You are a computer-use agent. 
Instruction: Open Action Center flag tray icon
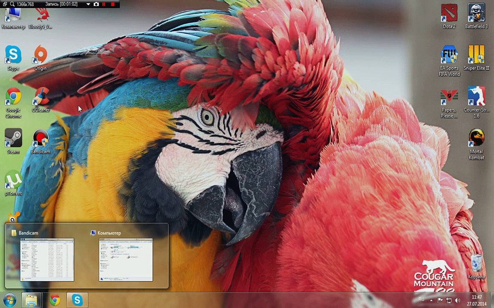(440, 301)
